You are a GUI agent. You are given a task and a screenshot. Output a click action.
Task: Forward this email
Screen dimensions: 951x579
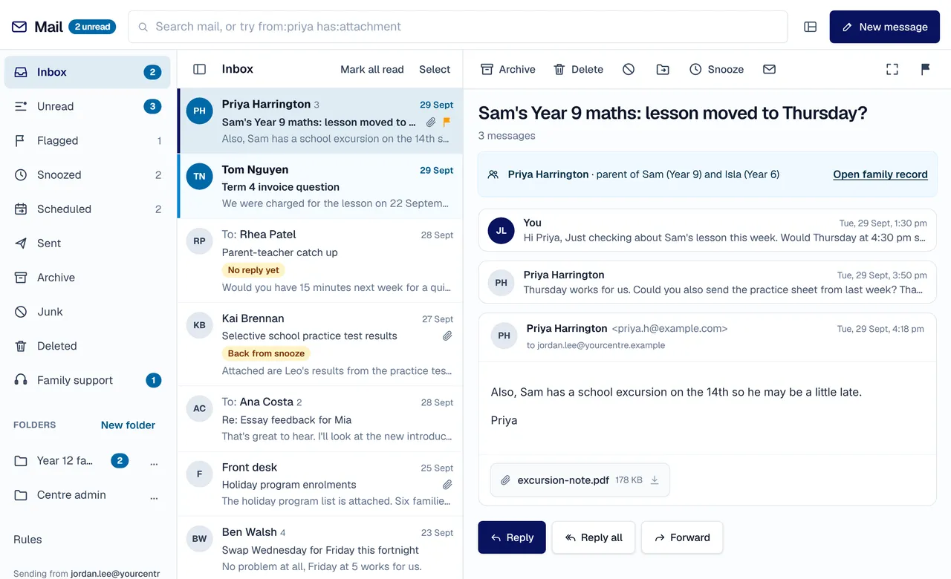682,537
